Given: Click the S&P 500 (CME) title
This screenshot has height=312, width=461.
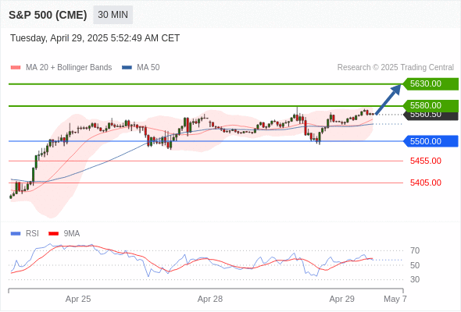Looking at the screenshot, I should click(48, 15).
